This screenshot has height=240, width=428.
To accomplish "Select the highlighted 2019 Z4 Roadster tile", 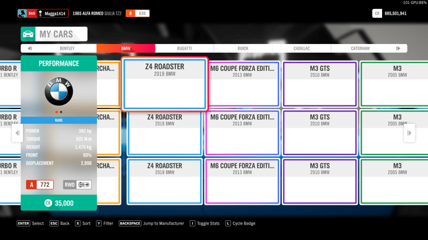I will coord(165,84).
